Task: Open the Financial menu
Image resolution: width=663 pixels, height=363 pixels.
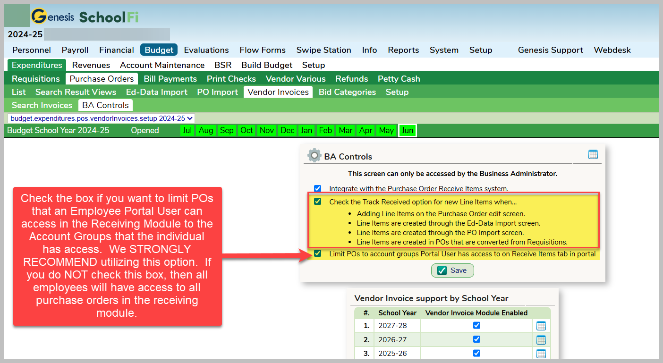Action: [117, 50]
